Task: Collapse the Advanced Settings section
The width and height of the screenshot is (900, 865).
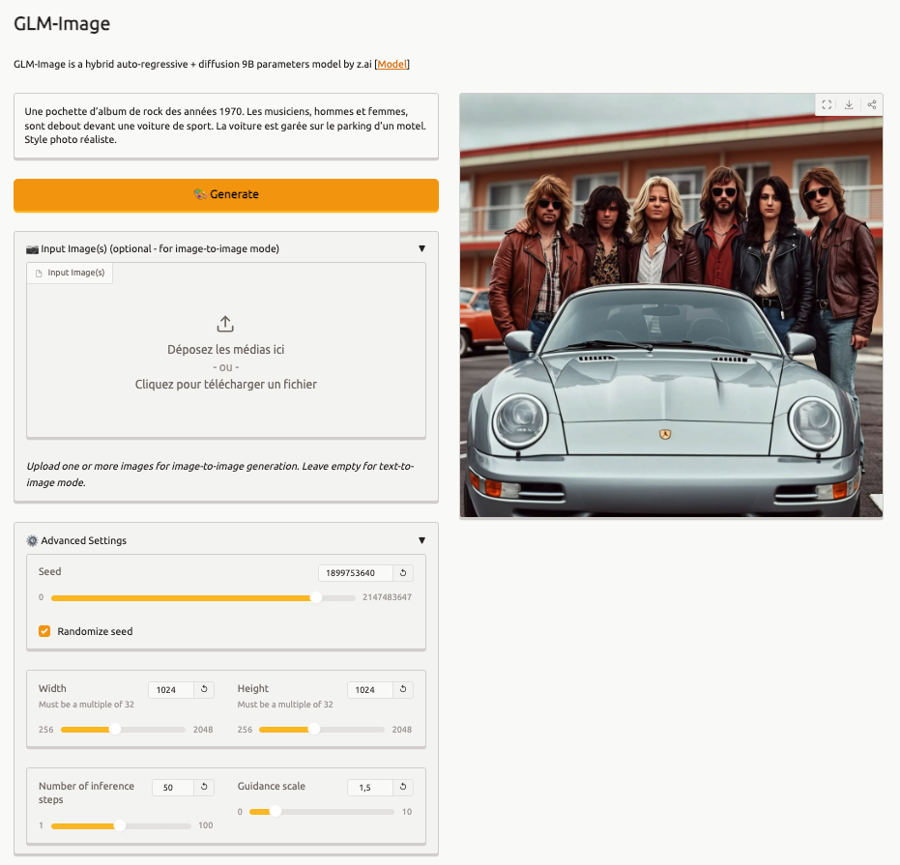Action: tap(421, 540)
